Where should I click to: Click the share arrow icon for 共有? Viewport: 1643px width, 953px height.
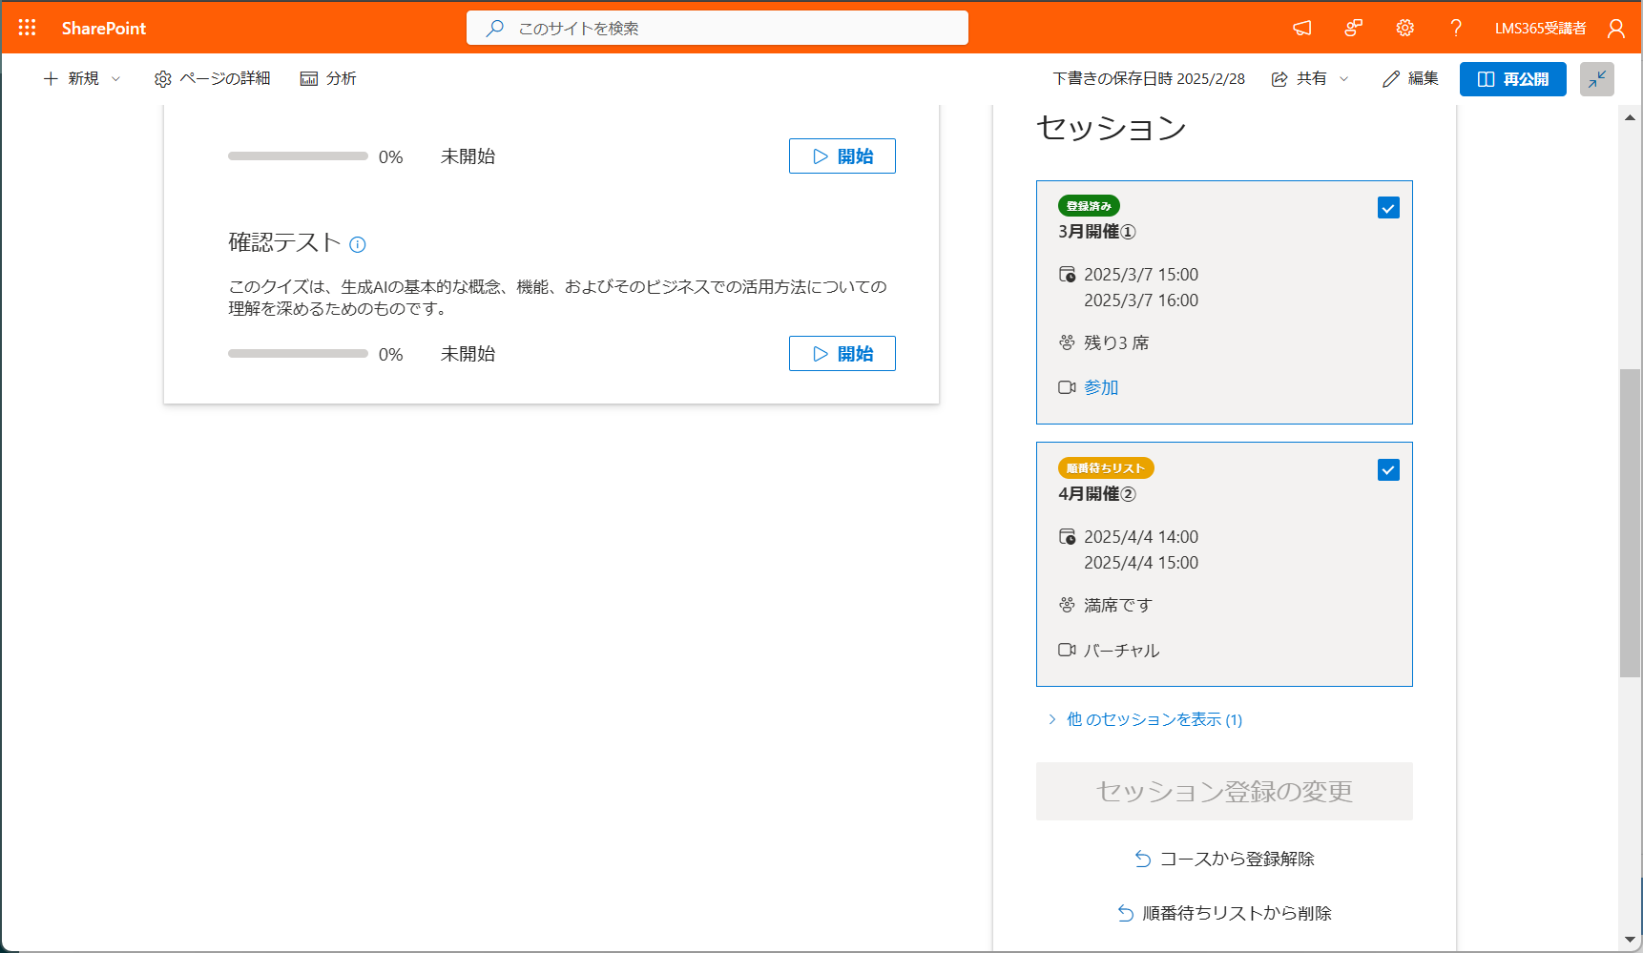[1280, 79]
